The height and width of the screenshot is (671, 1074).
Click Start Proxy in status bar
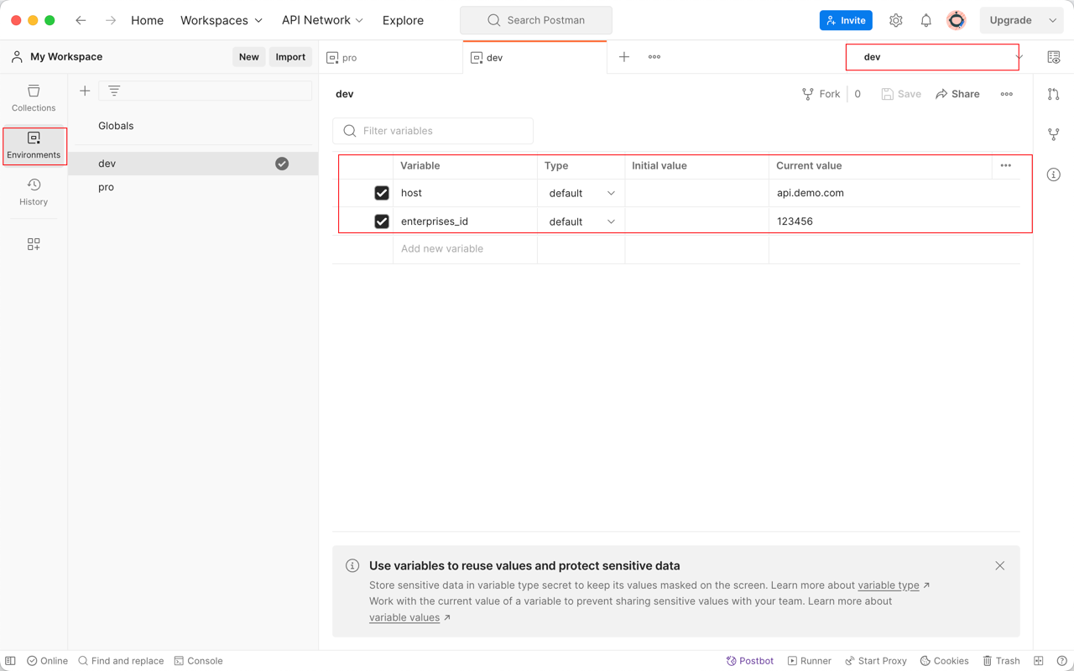coord(876,661)
